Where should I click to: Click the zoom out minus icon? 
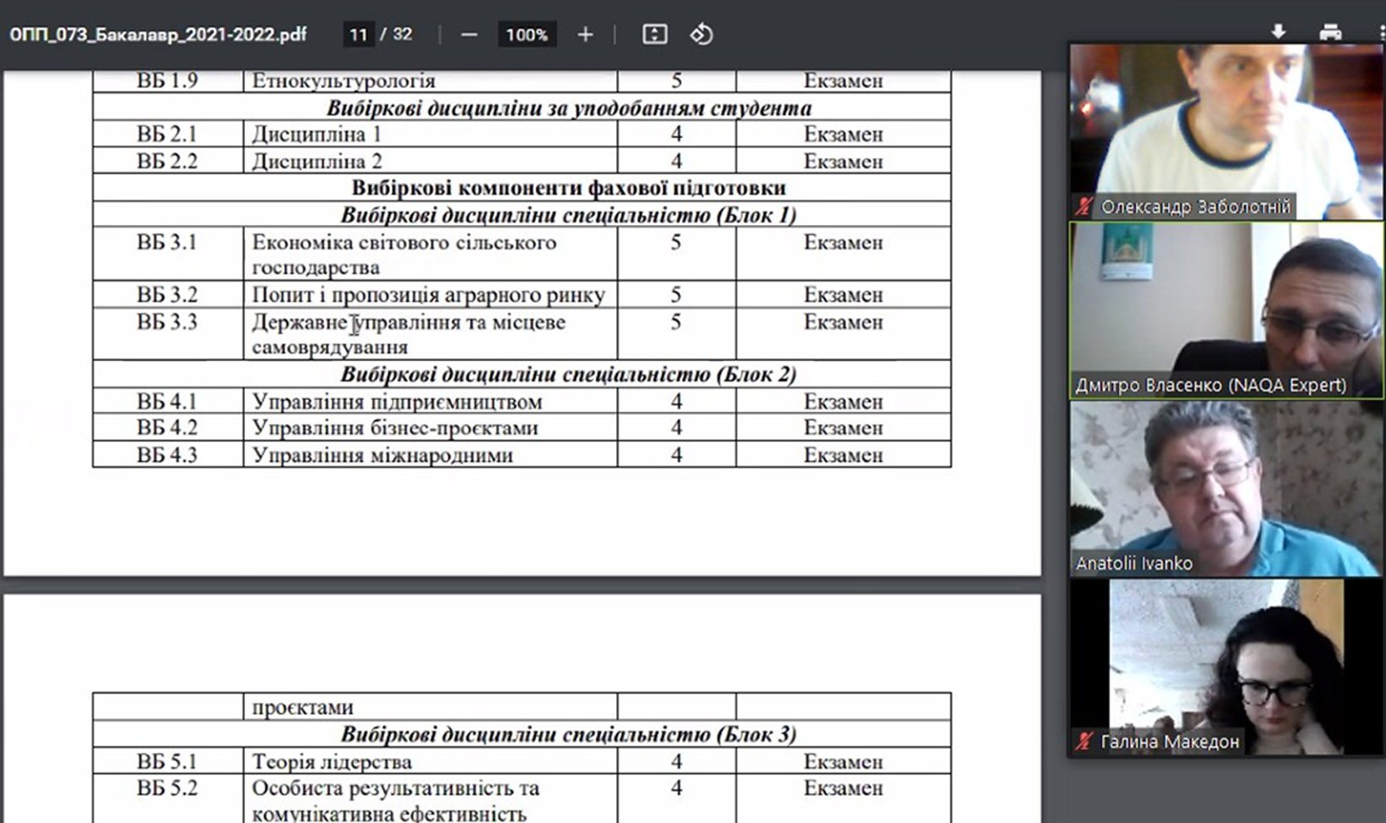tap(470, 35)
